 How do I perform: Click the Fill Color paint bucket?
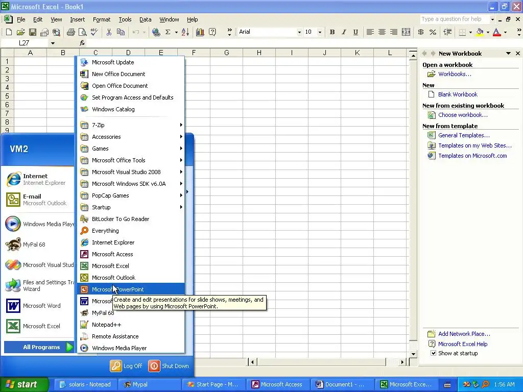(x=480, y=32)
